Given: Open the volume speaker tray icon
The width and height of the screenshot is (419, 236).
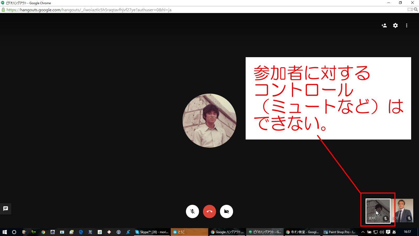Looking at the screenshot, I should (x=382, y=232).
